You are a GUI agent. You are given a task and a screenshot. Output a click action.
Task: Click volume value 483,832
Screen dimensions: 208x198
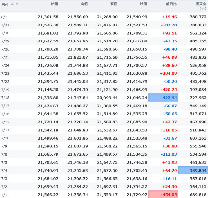[198, 57]
